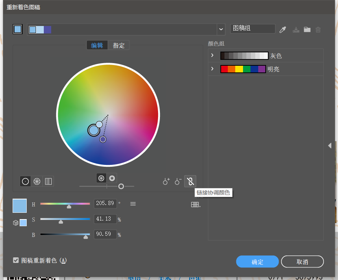Click the delete color group trash icon
338x280 pixels.
point(318,30)
